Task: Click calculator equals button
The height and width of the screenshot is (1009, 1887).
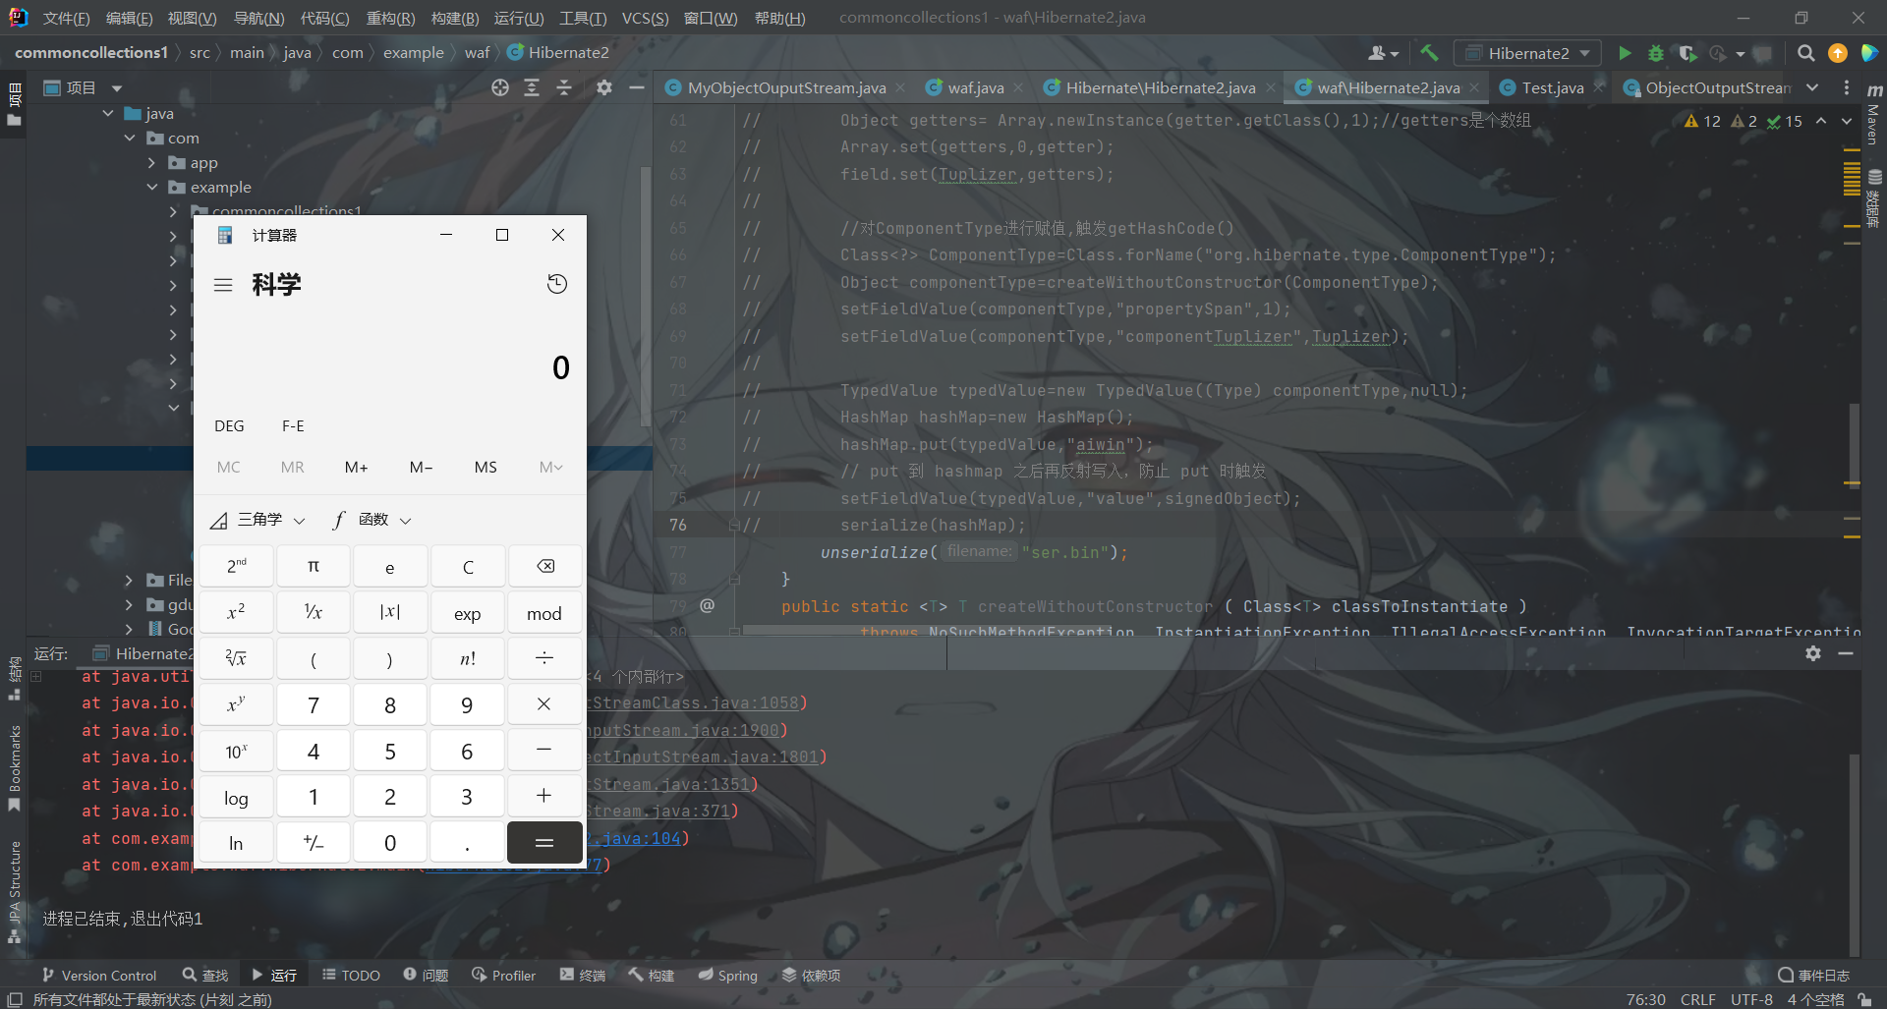Action: tap(545, 842)
